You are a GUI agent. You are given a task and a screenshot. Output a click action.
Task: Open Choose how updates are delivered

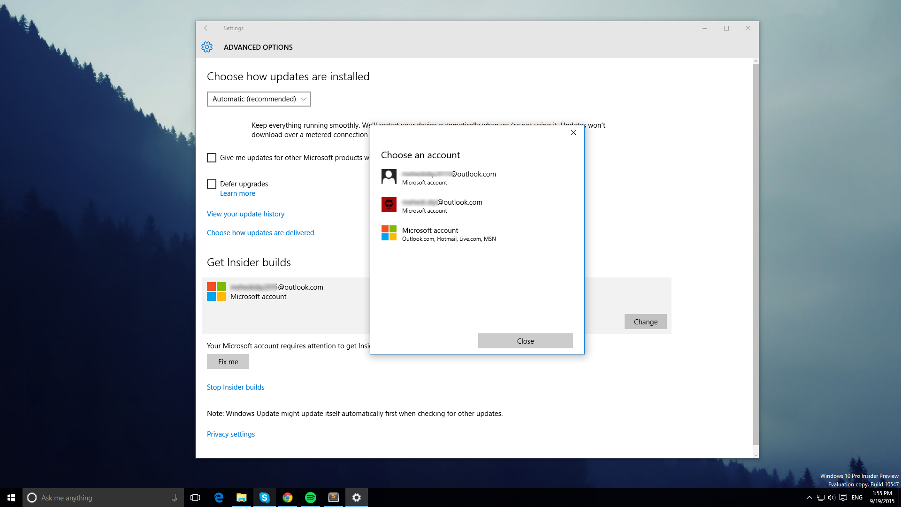pyautogui.click(x=260, y=233)
